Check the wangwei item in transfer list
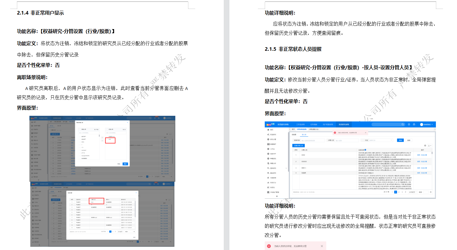This screenshot has width=457, height=250. (80, 150)
